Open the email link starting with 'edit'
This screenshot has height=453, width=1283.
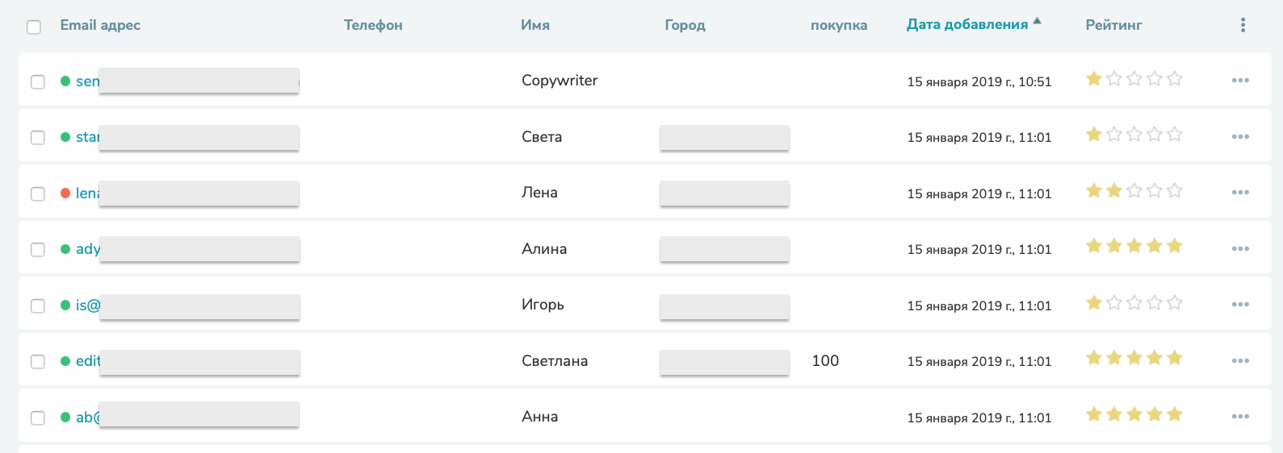point(88,361)
